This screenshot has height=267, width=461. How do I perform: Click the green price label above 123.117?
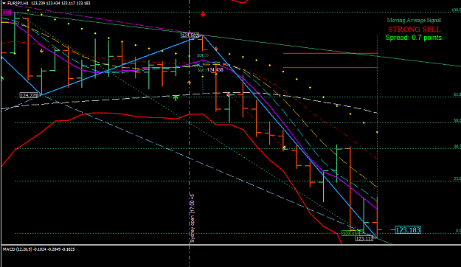(x=351, y=234)
